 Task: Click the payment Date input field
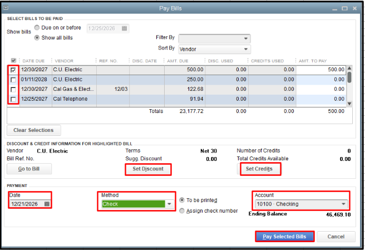click(x=30, y=204)
